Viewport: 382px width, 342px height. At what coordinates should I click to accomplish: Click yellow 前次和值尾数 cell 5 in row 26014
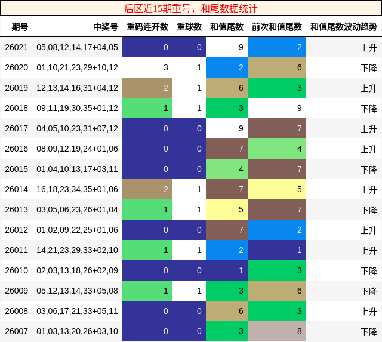tap(277, 189)
